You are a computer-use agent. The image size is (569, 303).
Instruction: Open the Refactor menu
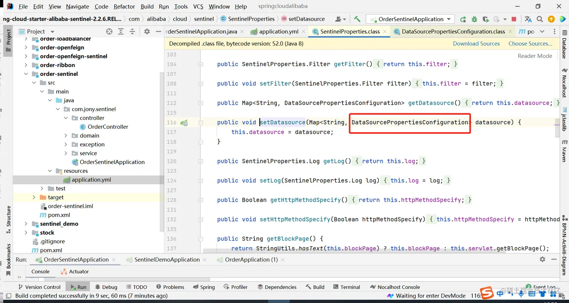[124, 6]
